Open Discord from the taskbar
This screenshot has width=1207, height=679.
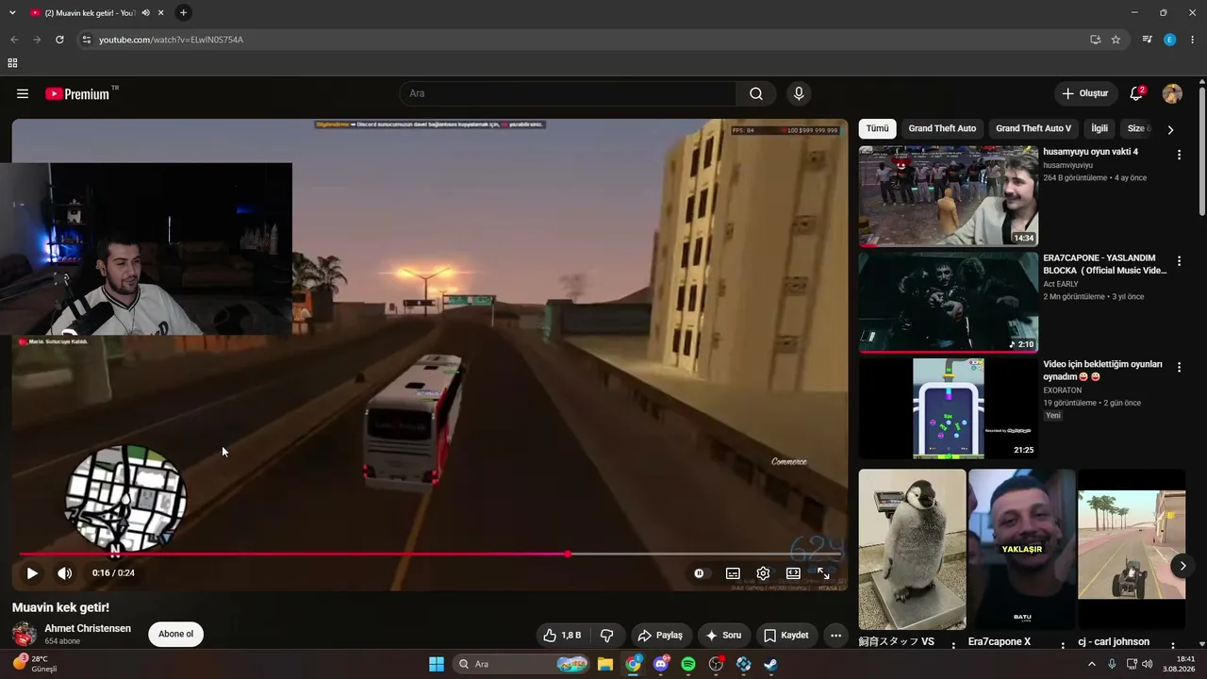coord(661,664)
